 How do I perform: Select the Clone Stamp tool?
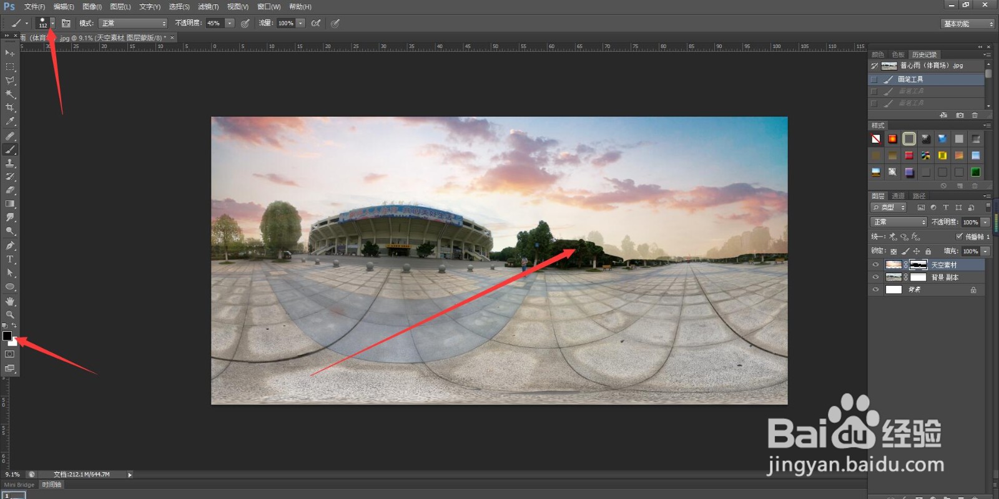pos(9,163)
